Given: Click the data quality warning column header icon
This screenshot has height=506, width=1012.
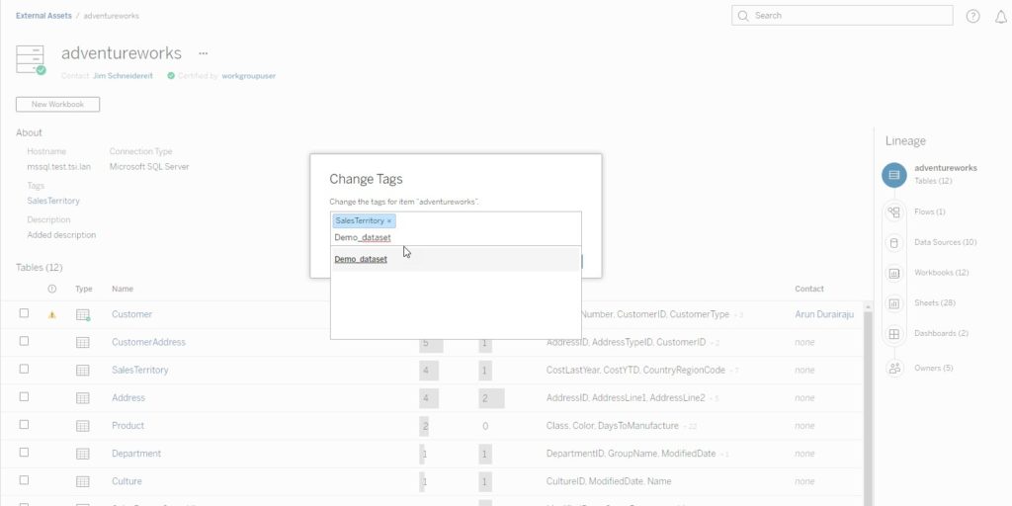Looking at the screenshot, I should 52,290.
